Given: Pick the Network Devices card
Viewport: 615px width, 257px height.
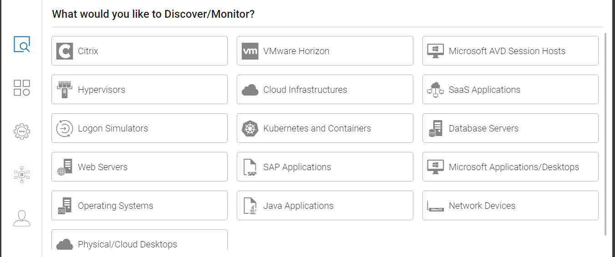Looking at the screenshot, I should tap(510, 206).
